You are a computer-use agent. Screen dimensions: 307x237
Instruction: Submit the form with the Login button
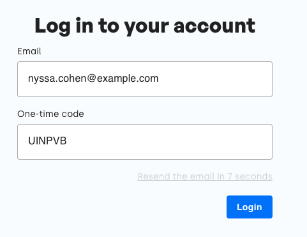tap(250, 207)
